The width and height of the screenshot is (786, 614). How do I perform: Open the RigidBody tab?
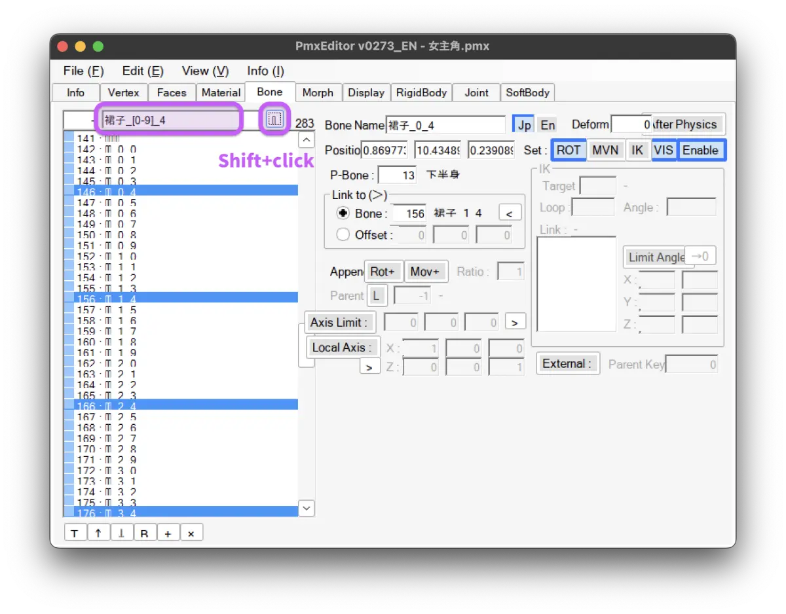(x=421, y=92)
